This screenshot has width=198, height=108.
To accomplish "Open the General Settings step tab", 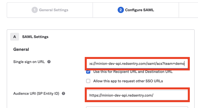I will pyautogui.click(x=50, y=10).
